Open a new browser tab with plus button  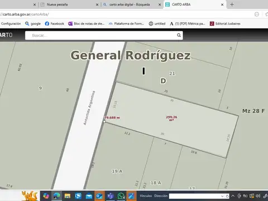point(232,4)
